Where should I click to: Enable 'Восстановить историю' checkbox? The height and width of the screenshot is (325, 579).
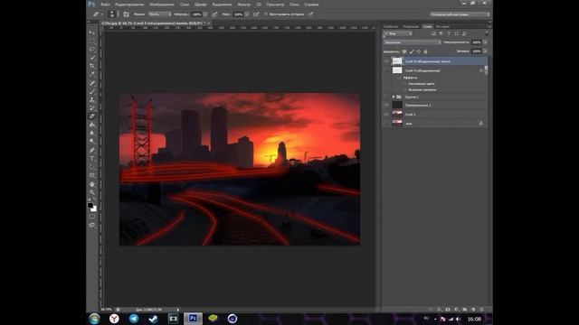[266, 14]
